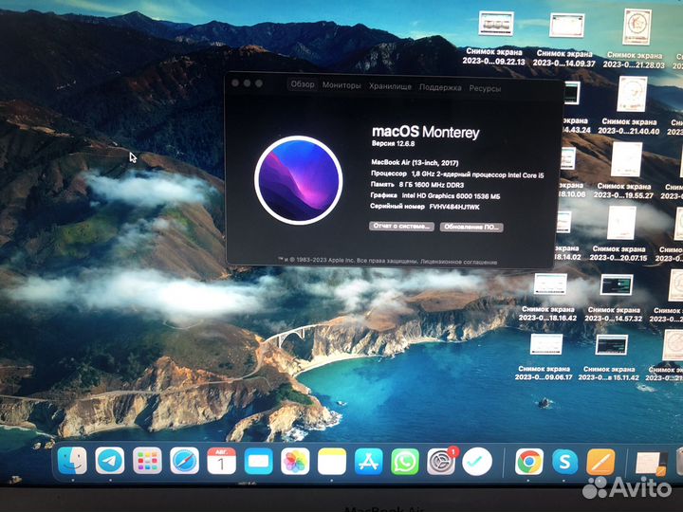683x512 pixels.
Task: Switch to the Обзор tab
Action: pyautogui.click(x=303, y=84)
